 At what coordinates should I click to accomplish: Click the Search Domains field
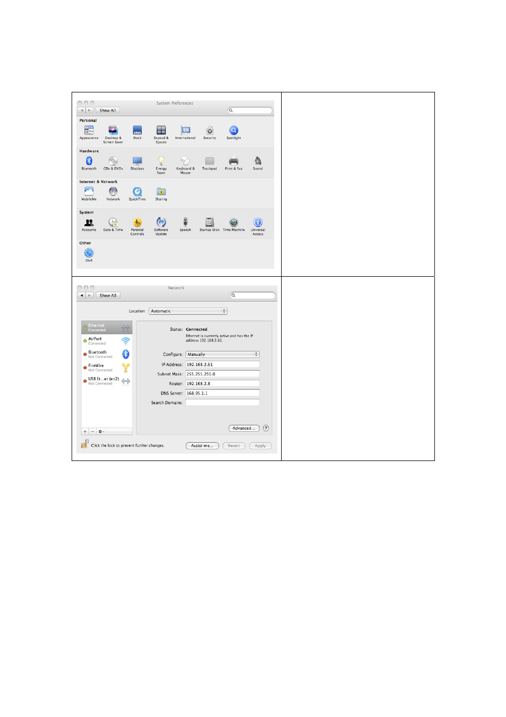(222, 403)
